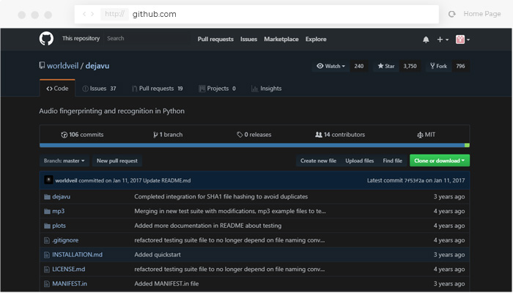Open the repository Pull requests 19 tab

click(158, 89)
